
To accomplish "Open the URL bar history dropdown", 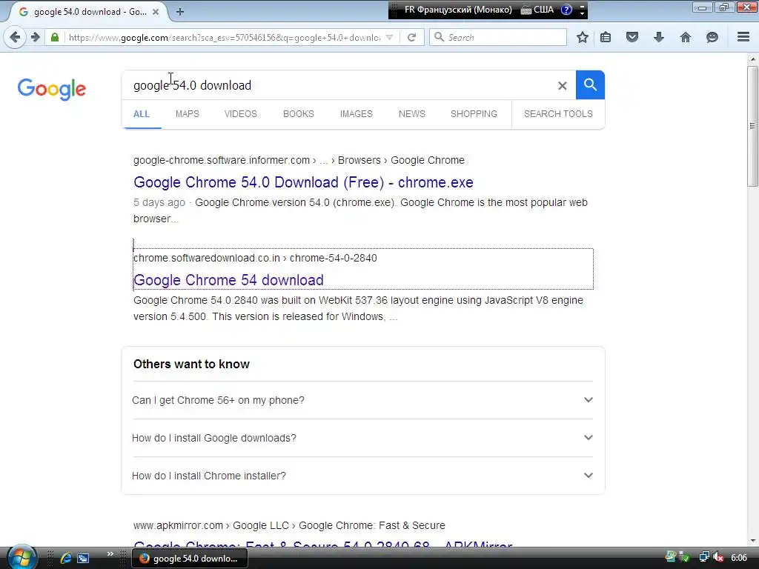I will (x=389, y=37).
